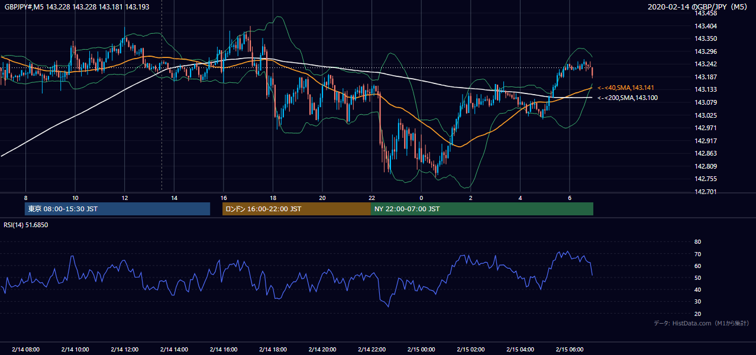Click RSI level 20 on scale
The image size is (756, 355).
[x=698, y=314]
